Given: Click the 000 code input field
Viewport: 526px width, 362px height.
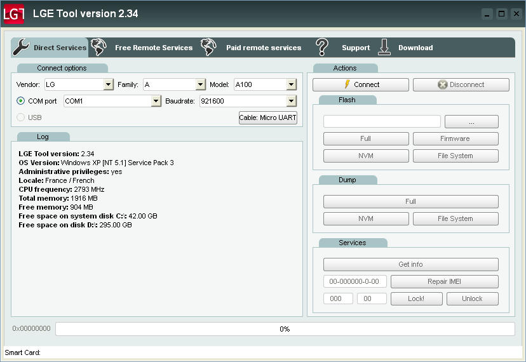Looking at the screenshot, I should click(x=338, y=298).
